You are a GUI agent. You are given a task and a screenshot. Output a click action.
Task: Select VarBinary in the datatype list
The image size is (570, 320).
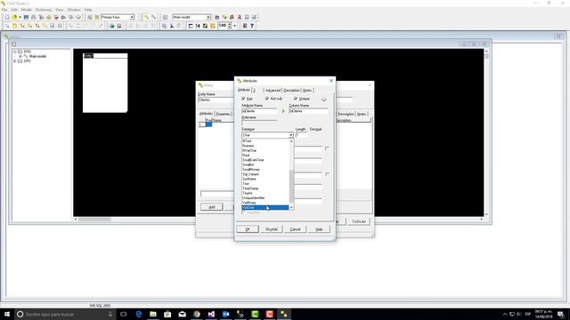[265, 203]
